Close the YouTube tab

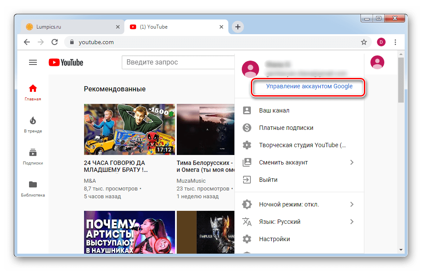[x=221, y=27]
